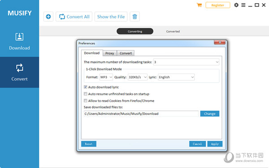Click the Reset button
Screen dimensions: 269x168
[x=89, y=144]
